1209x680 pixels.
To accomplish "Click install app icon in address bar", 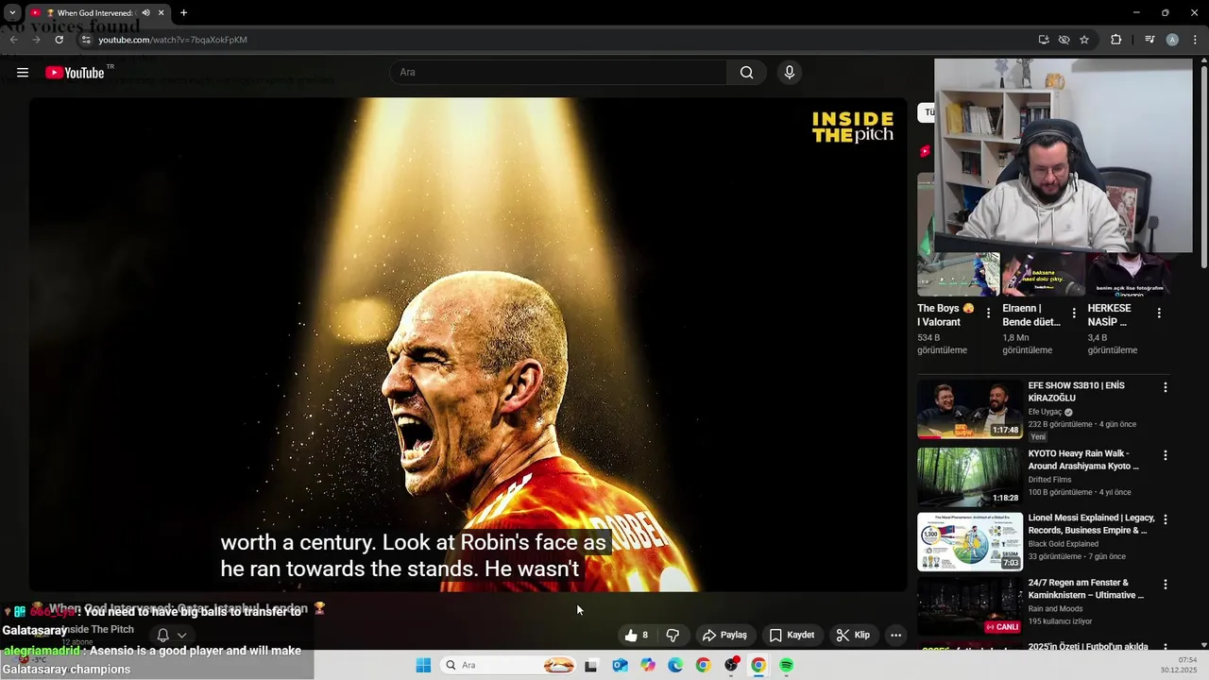I will 1043,40.
